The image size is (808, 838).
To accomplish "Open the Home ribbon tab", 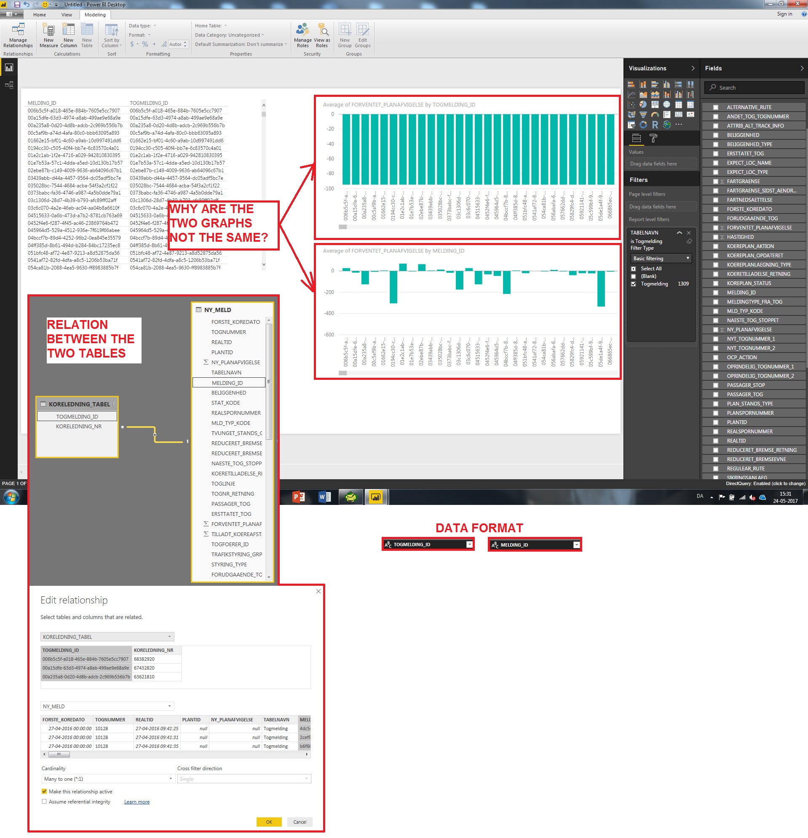I will point(39,15).
